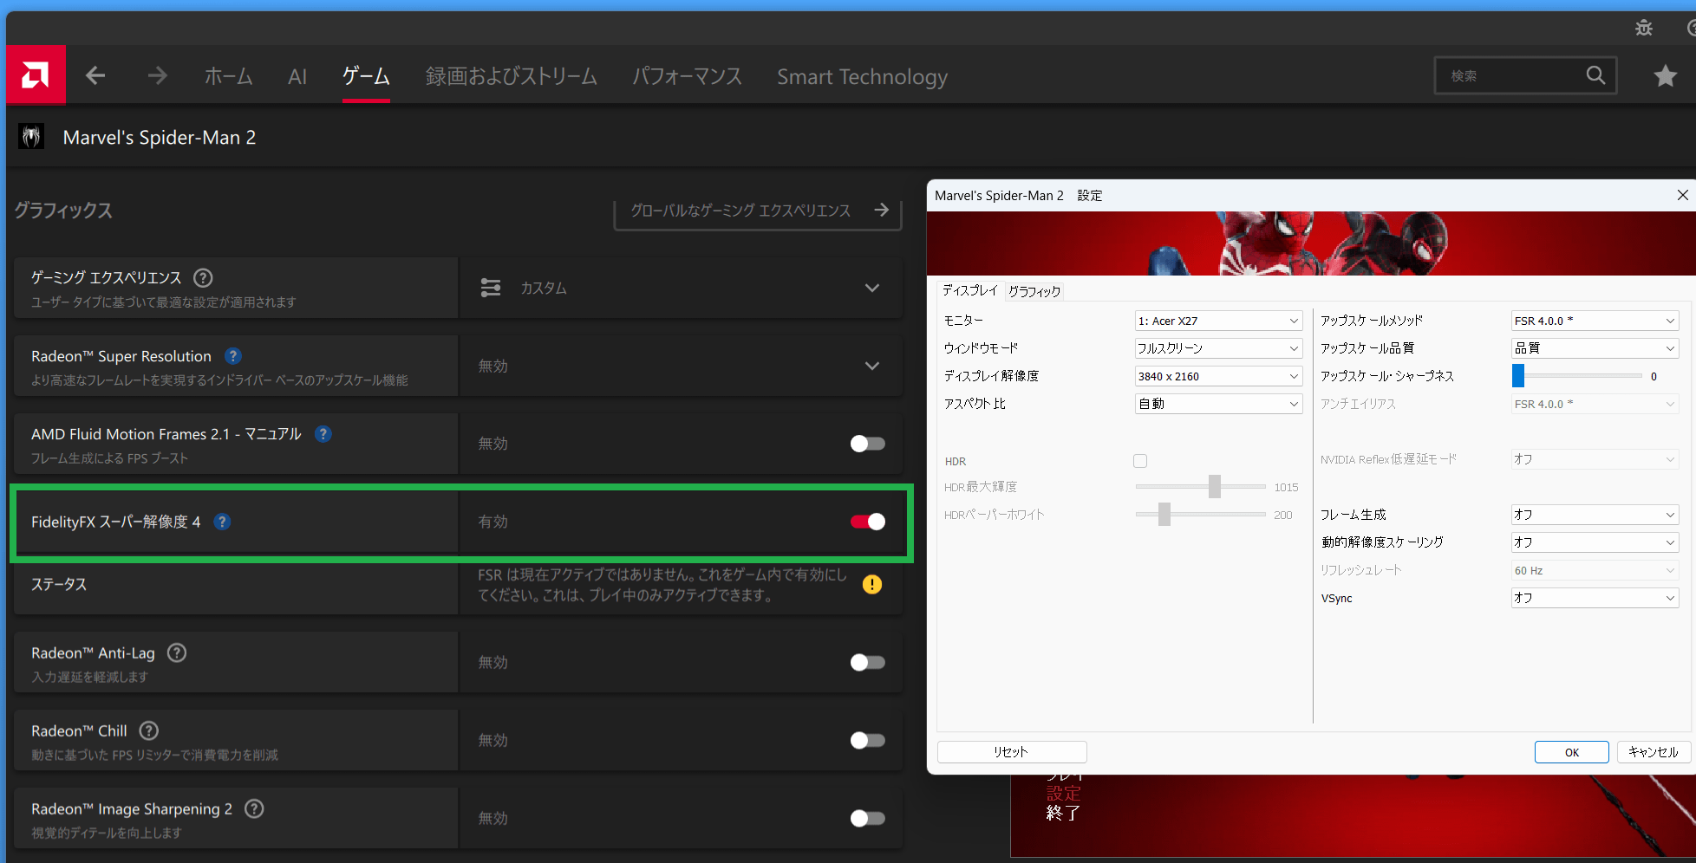Open help for Radeon Image Sharpening 2

254,809
